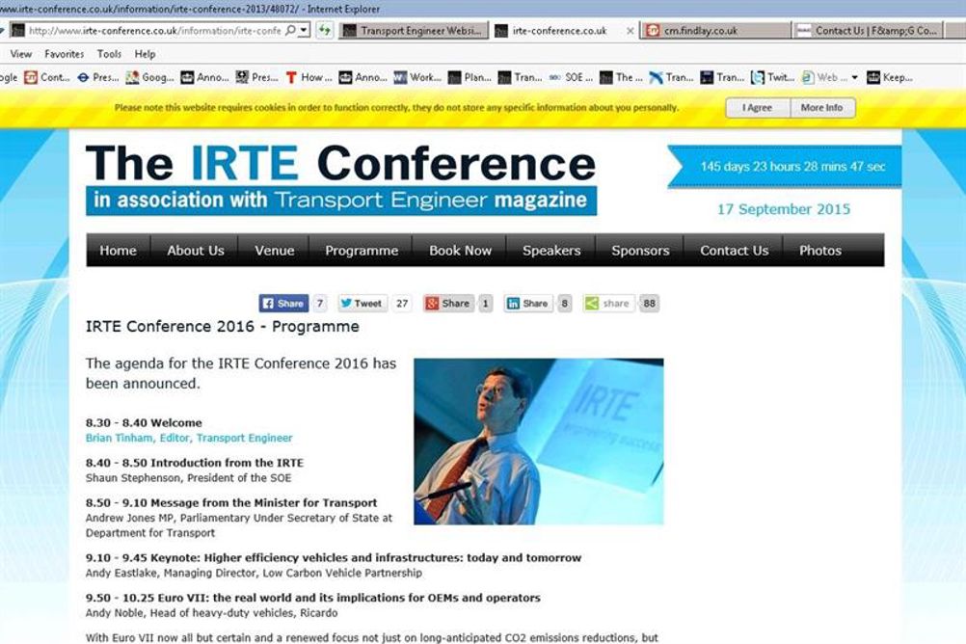The image size is (966, 644).
Task: Click the '9.50 - 10.25 Euro VII' agenda line
Action: (x=313, y=598)
